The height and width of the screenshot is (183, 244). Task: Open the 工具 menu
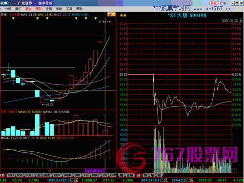click(x=69, y=9)
